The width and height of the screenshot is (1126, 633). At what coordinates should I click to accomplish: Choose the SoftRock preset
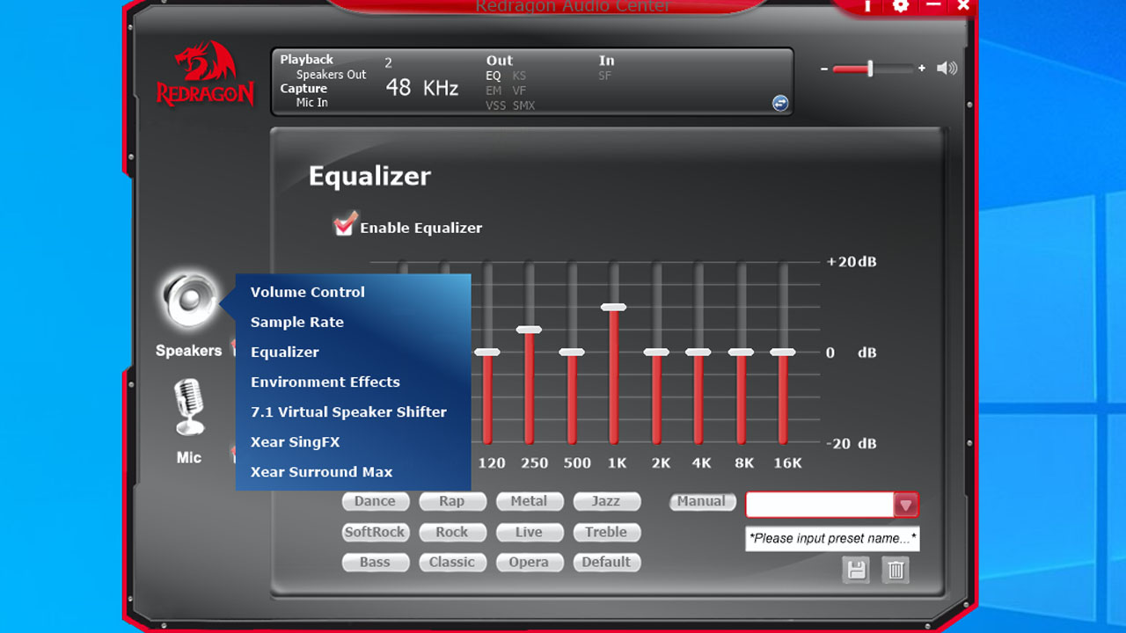[x=375, y=532]
